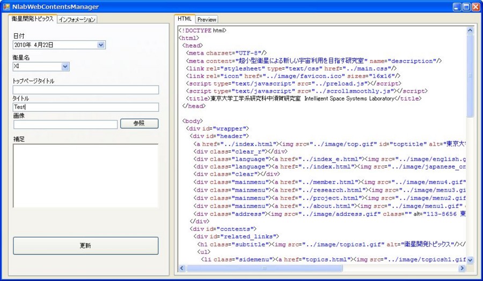Click the index_e.html language line
The height and width of the screenshot is (281, 483).
point(330,159)
